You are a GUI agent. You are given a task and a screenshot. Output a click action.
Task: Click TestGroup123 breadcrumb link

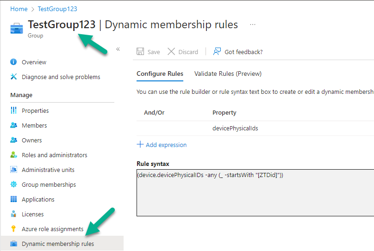tap(57, 9)
